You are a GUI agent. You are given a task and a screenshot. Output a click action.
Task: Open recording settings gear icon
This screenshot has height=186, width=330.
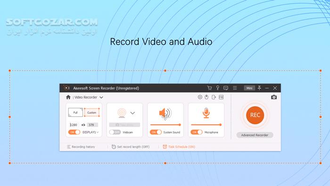[200, 97]
